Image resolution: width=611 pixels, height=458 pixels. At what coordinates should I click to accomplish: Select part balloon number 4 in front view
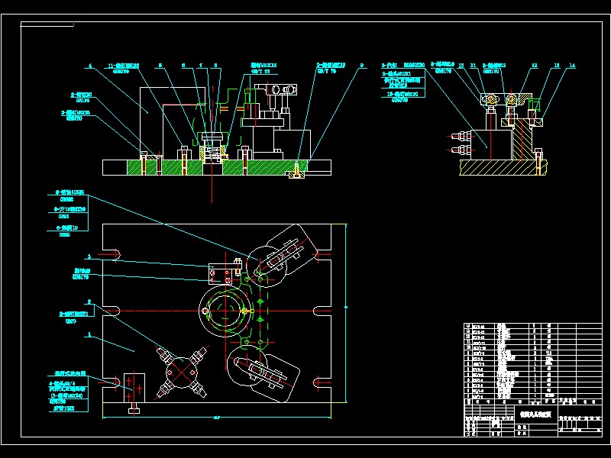[90, 66]
